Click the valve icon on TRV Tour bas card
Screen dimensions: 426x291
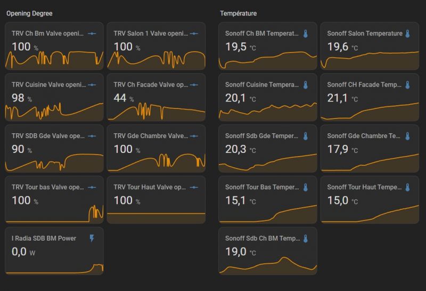[92, 187]
